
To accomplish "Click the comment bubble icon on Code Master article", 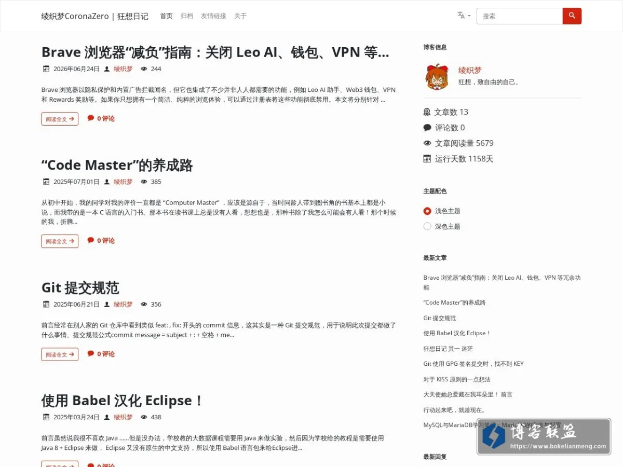I will (91, 240).
